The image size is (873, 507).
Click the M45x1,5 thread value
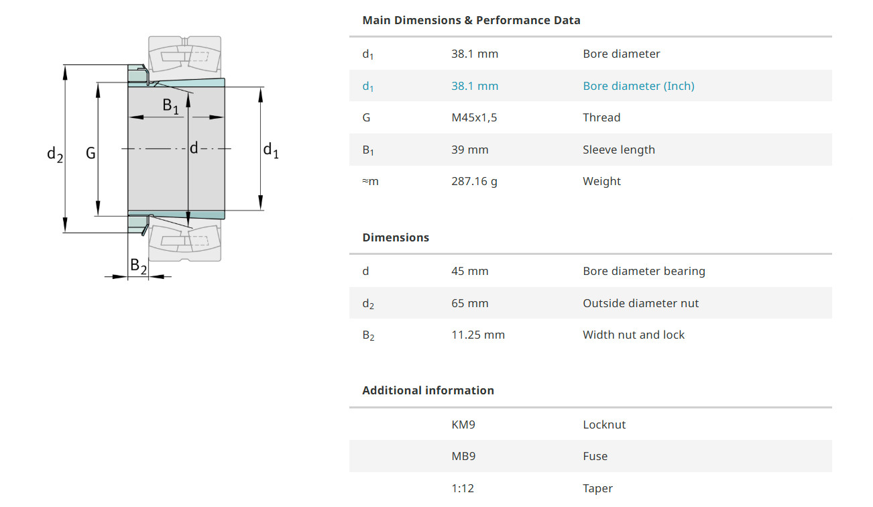click(x=474, y=117)
